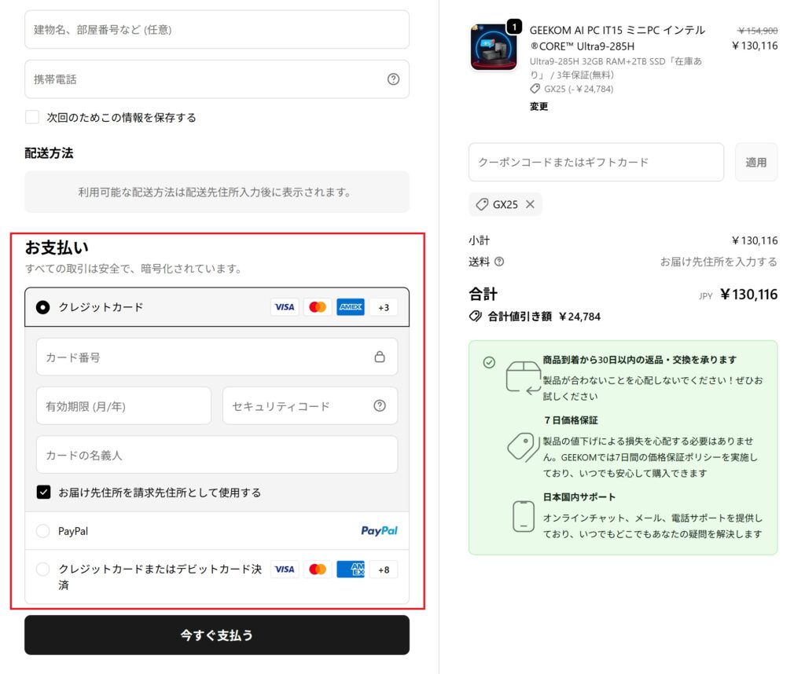805x674 pixels.
Task: Select クレジットカードまたはデビットカード決済 payment option
Action: click(x=43, y=569)
